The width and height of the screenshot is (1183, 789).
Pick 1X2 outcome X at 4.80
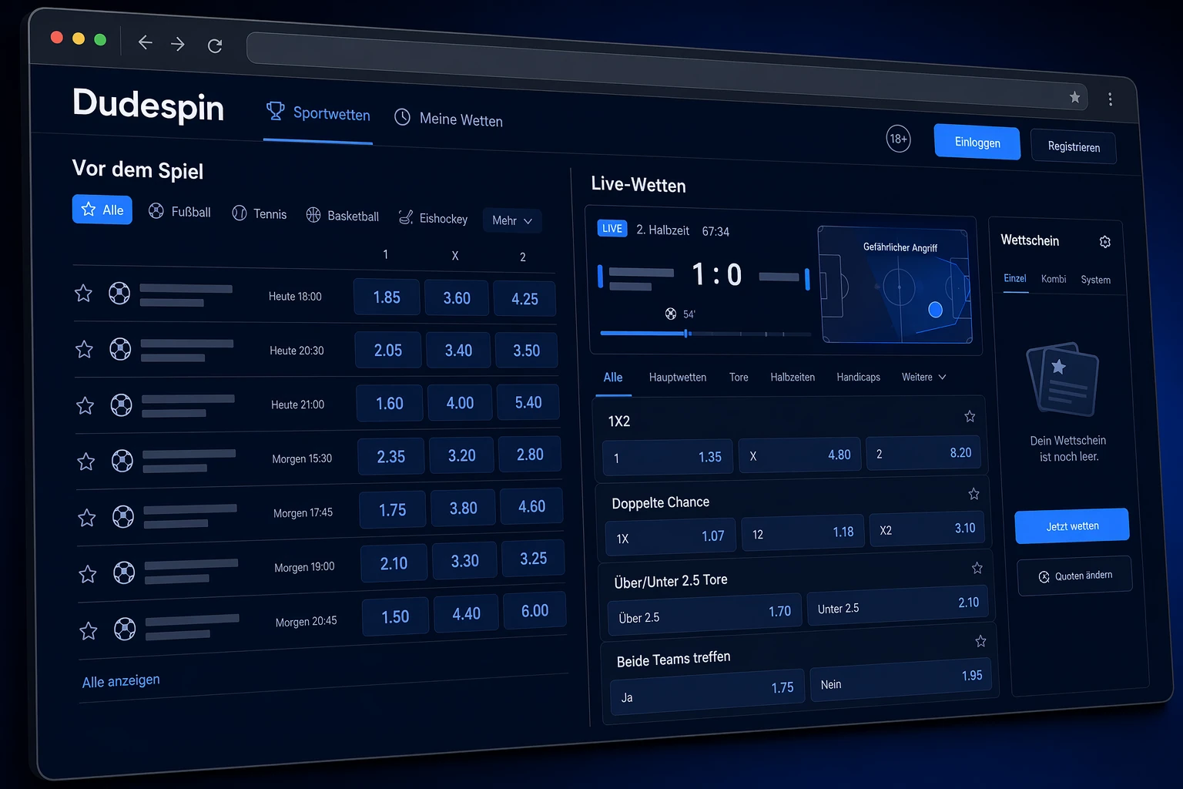point(799,455)
